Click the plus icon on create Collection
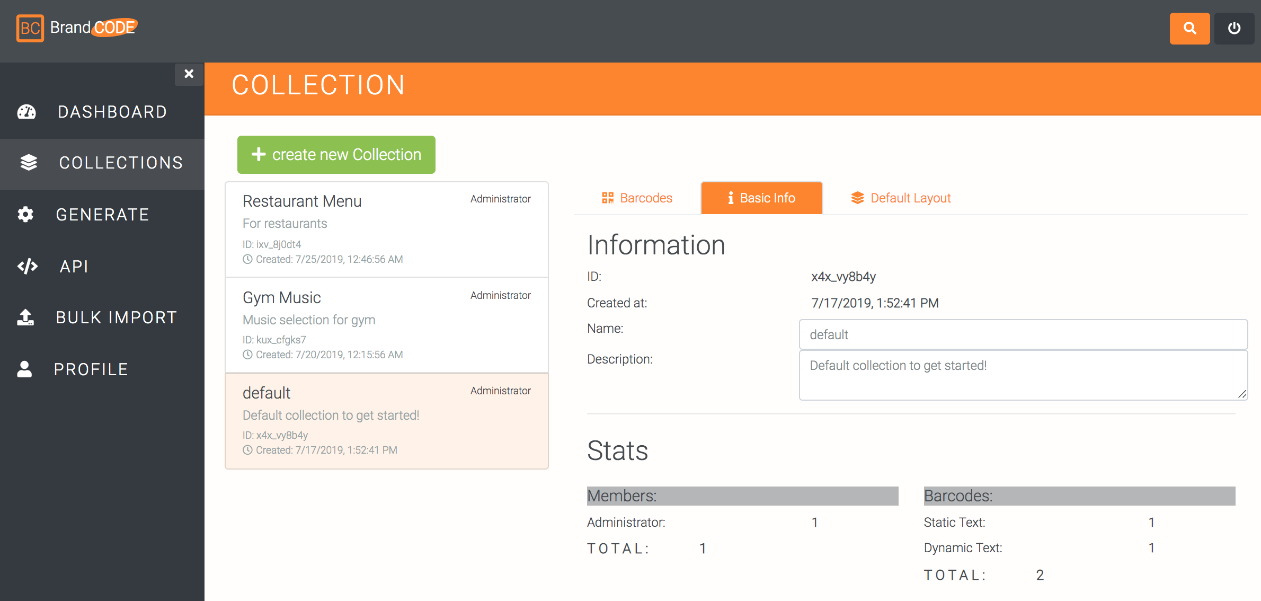The height and width of the screenshot is (601, 1261). point(259,154)
